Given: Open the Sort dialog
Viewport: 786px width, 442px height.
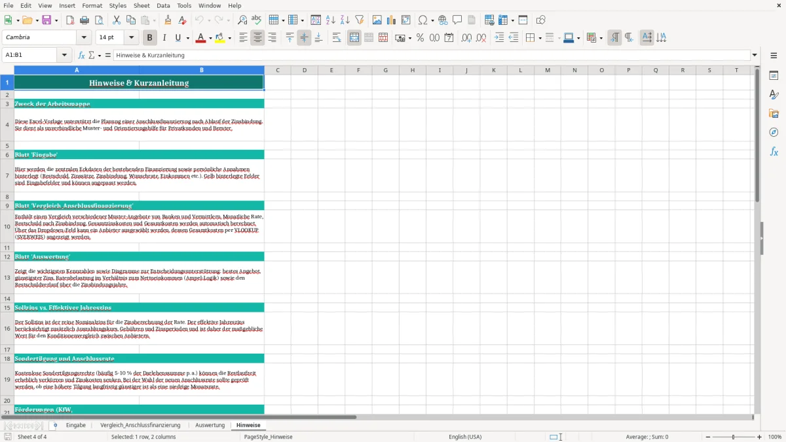Looking at the screenshot, I should (316, 20).
